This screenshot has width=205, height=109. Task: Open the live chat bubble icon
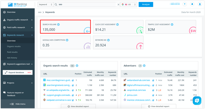[197, 101]
